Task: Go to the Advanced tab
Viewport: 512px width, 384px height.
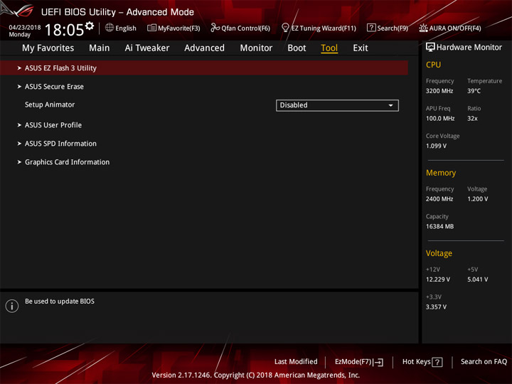Action: click(x=204, y=48)
